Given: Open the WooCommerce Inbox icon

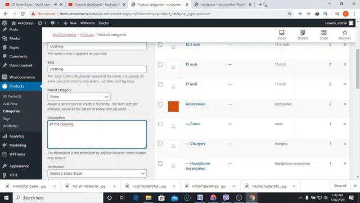Looking at the screenshot, I should tap(281, 35).
